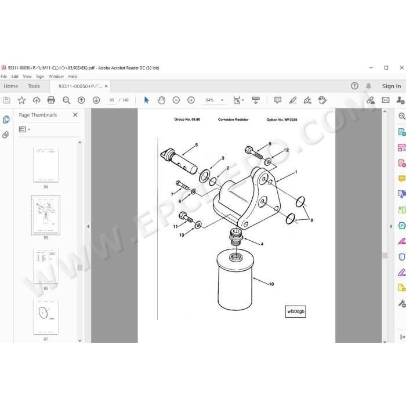Go to previous page arrow
Screen dimensions: 406x406
tap(81, 100)
